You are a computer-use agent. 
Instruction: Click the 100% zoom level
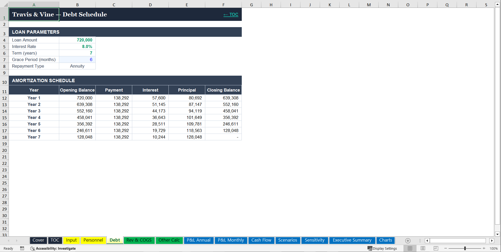pos(493,248)
